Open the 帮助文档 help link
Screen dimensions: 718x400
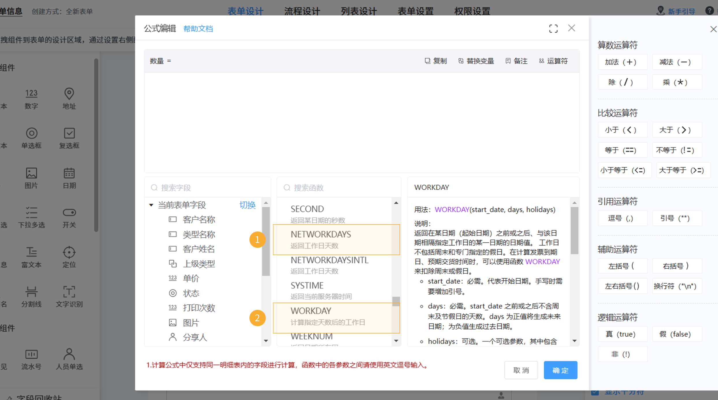(x=198, y=29)
